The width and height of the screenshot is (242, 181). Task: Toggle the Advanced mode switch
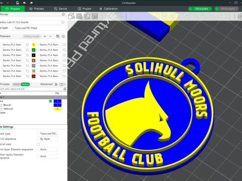click(x=55, y=84)
